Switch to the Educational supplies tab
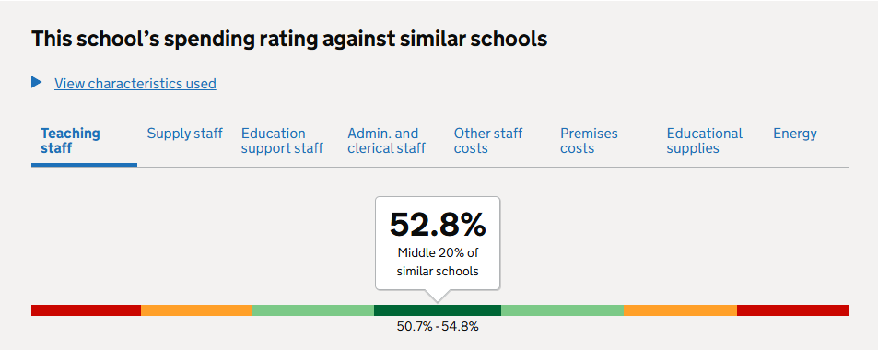 pos(705,141)
